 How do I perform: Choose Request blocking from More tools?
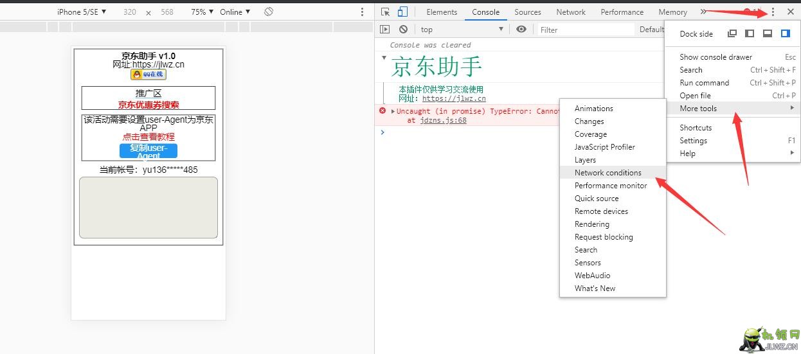(x=613, y=236)
